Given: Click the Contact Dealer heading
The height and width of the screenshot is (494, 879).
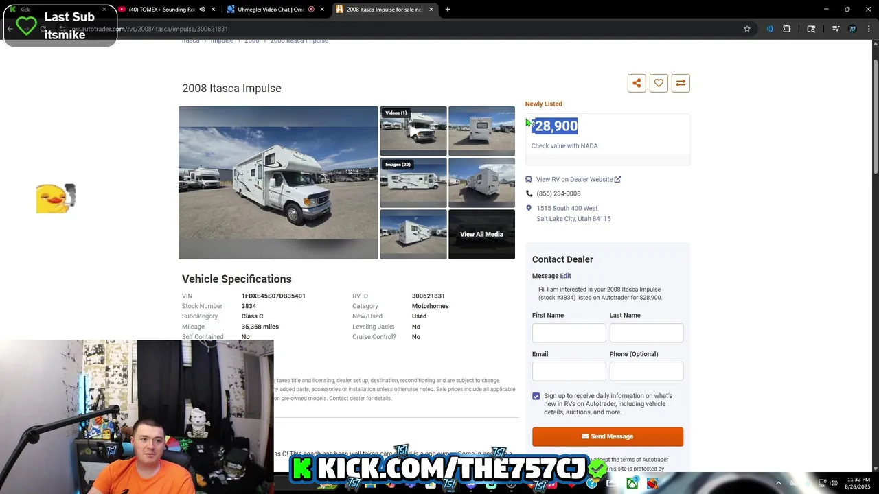Looking at the screenshot, I should pyautogui.click(x=562, y=259).
